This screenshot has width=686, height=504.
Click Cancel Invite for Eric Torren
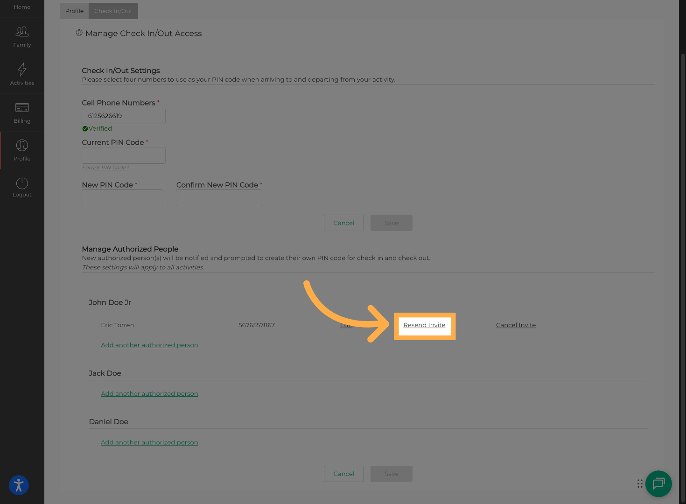516,325
